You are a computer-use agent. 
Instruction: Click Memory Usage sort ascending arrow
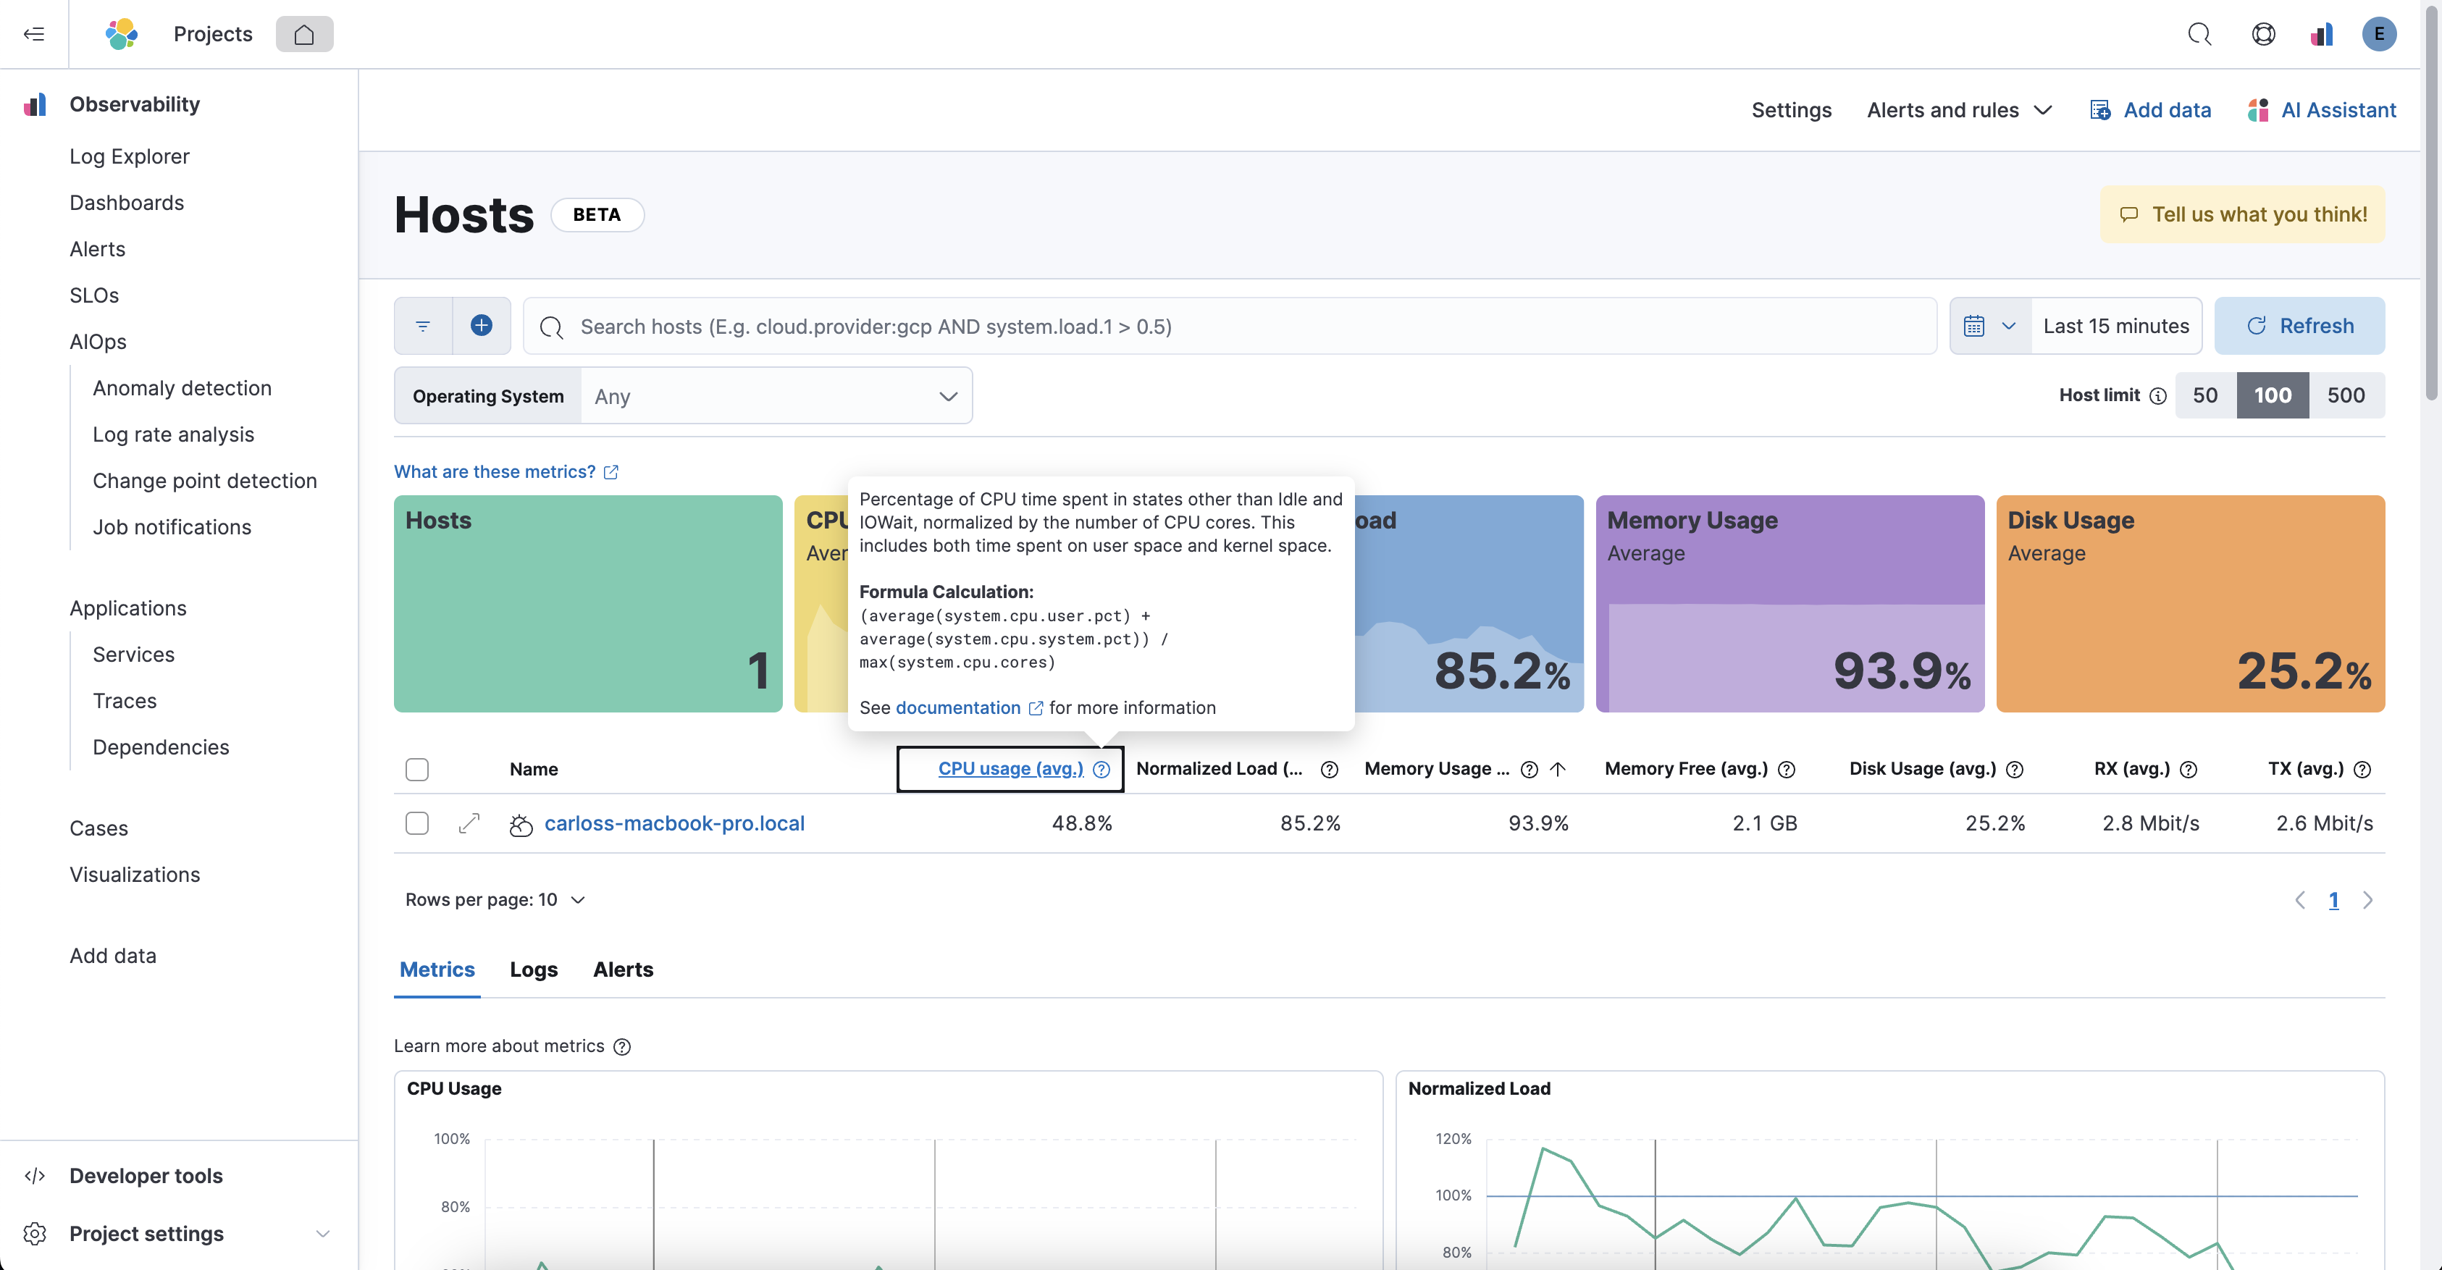(1558, 770)
